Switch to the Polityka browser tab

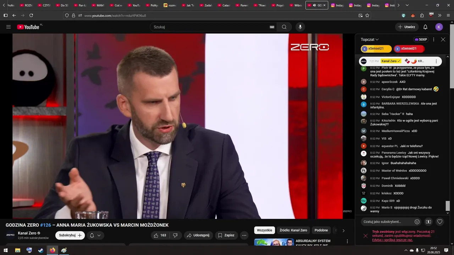coord(152,5)
